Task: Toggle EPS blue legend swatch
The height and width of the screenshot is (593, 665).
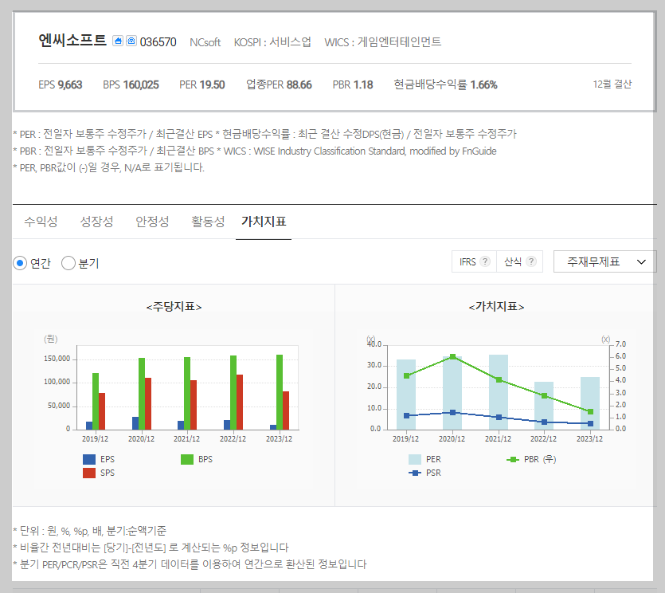Action: pos(89,459)
